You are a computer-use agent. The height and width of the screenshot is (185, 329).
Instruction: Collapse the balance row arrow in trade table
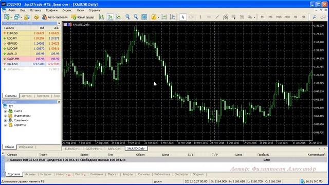tap(8, 160)
